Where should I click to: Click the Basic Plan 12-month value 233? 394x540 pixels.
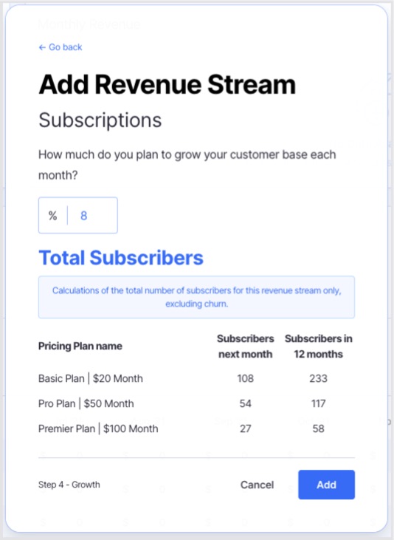(318, 378)
